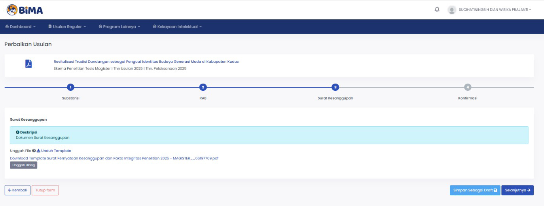544x206 pixels.
Task: Expand the Usulan Reguler dropdown
Action: pyautogui.click(x=67, y=27)
